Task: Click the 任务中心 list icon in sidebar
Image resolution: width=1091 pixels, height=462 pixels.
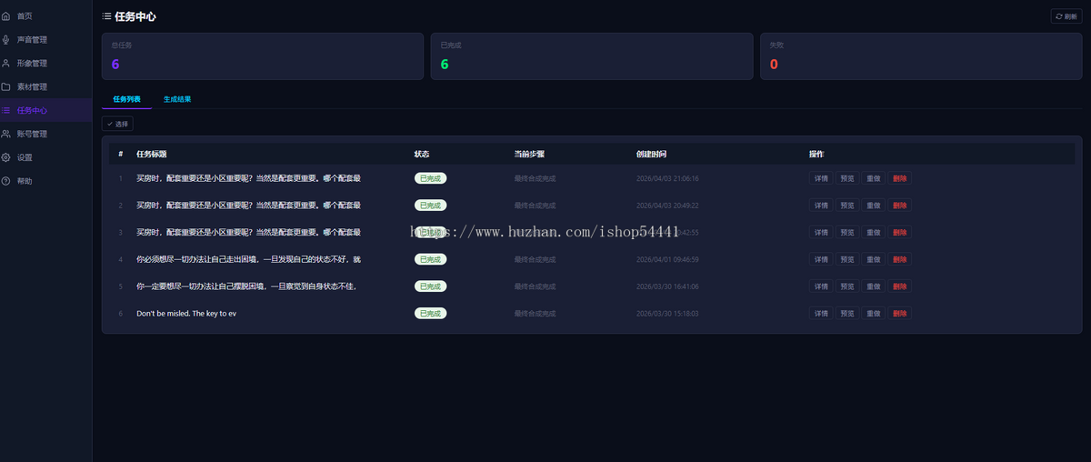Action: click(6, 111)
